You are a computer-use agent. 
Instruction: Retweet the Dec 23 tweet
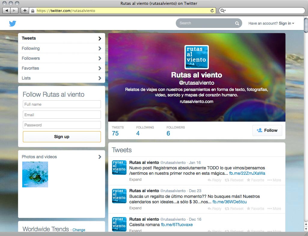(x=234, y=208)
